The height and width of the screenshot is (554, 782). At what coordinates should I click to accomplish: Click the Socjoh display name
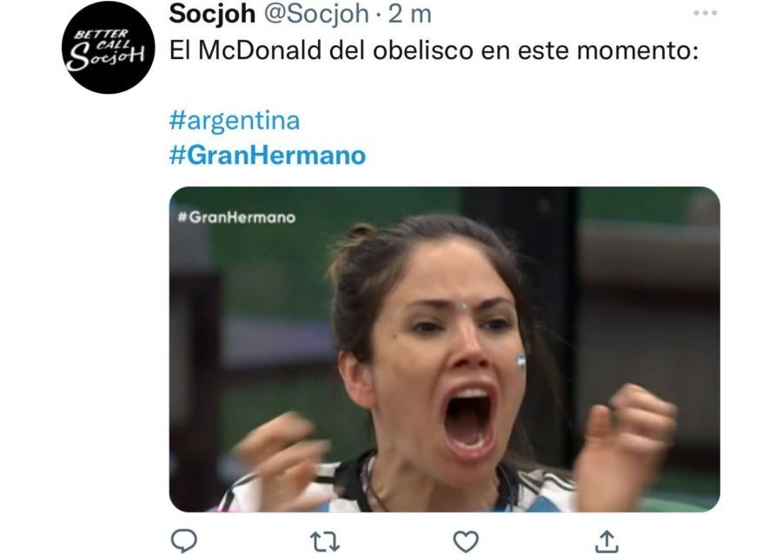pyautogui.click(x=212, y=13)
